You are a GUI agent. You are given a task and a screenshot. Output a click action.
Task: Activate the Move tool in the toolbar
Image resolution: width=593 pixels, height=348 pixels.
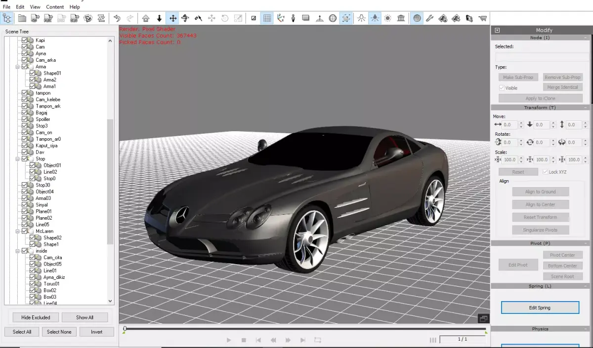pyautogui.click(x=172, y=18)
